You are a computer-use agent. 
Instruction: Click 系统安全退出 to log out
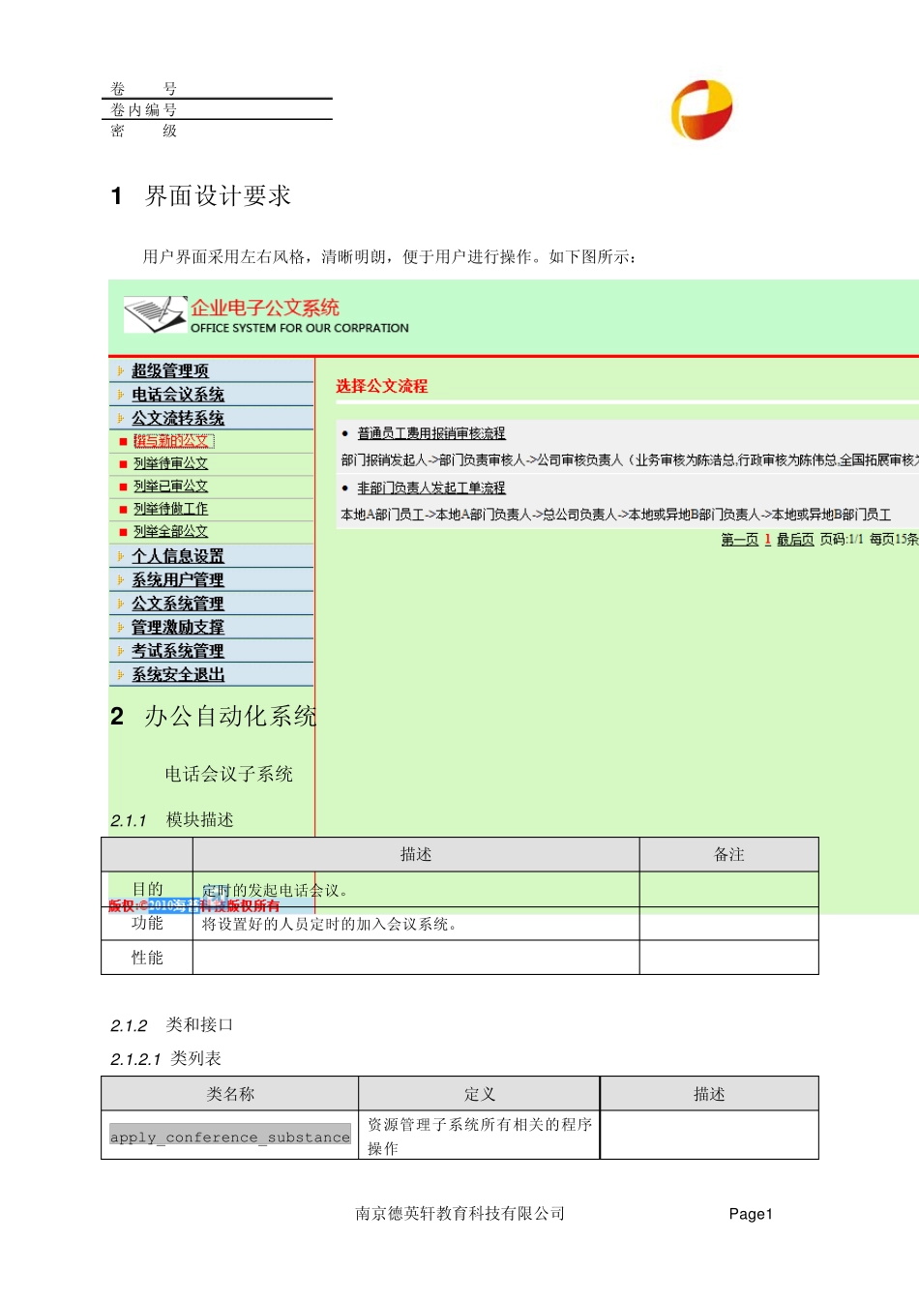(x=178, y=675)
